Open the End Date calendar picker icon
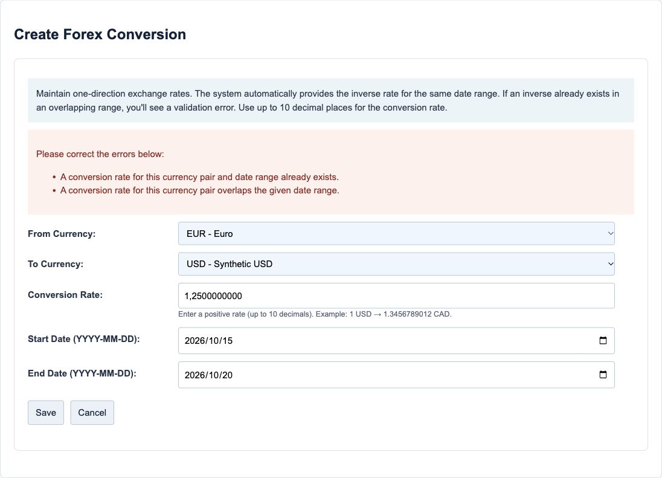Image resolution: width=662 pixels, height=478 pixels. [x=603, y=375]
